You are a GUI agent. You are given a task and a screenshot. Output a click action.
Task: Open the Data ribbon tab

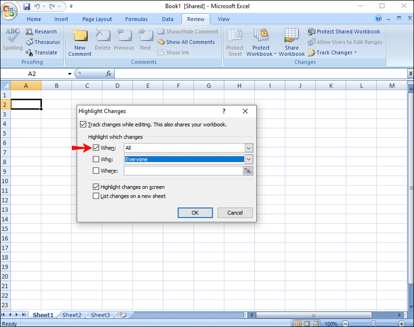(x=167, y=19)
